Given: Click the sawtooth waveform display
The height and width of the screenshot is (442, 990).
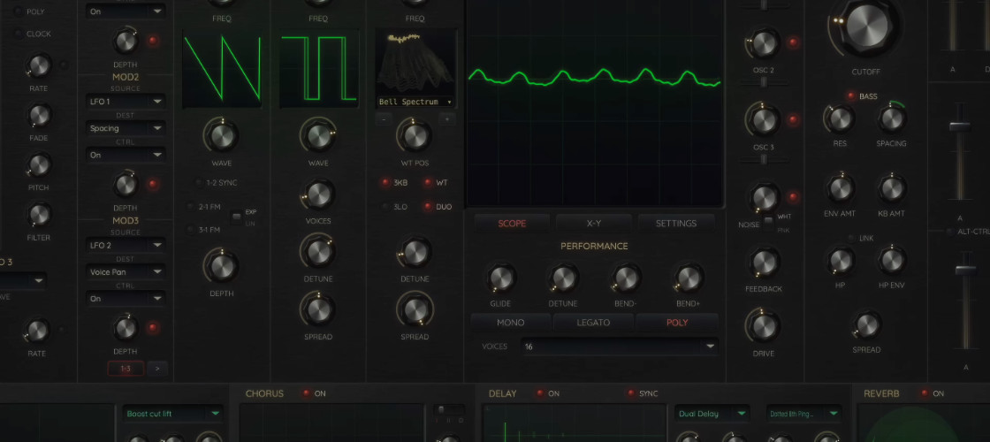Looking at the screenshot, I should 222,68.
